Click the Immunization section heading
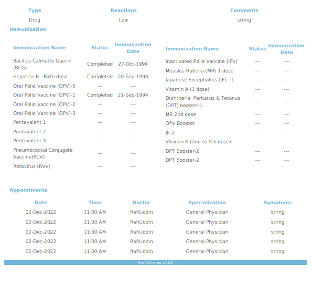 [28, 29]
